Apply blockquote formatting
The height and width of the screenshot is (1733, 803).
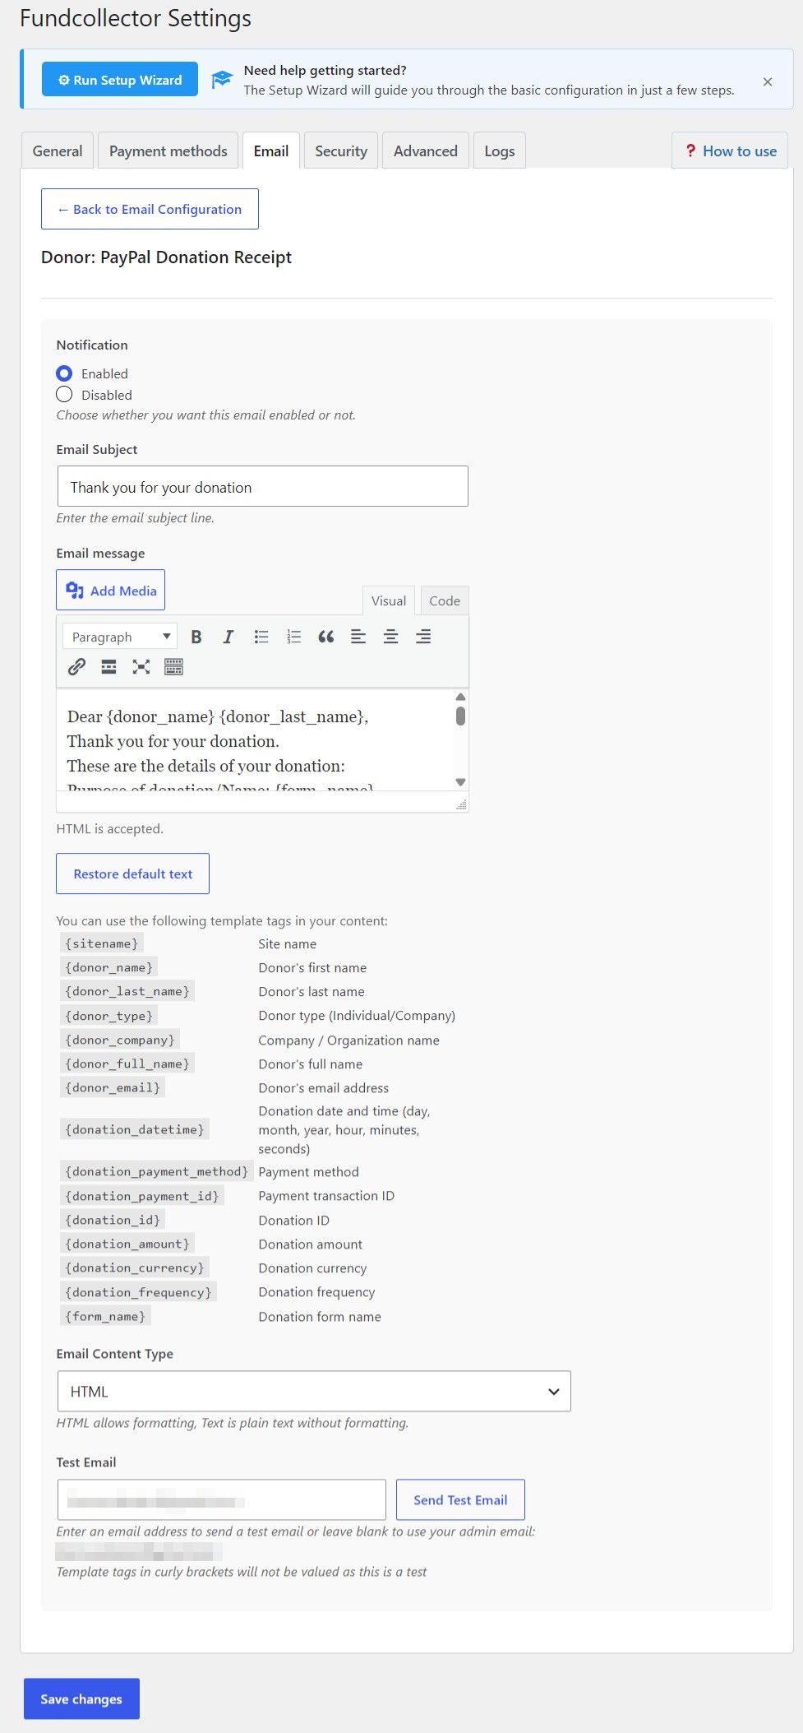326,637
